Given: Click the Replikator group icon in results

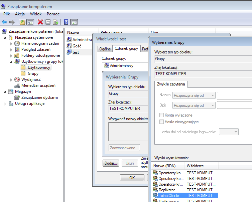Looking at the screenshot, I should pos(155,190).
